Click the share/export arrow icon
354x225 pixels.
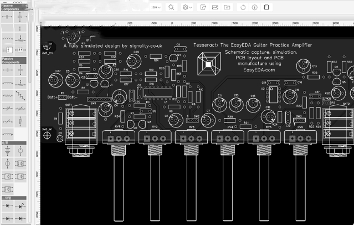(203, 7)
